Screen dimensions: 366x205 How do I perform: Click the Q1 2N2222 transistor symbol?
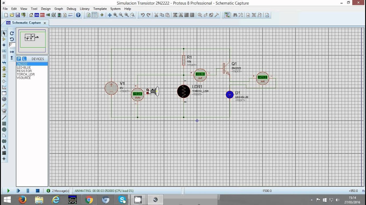click(226, 69)
